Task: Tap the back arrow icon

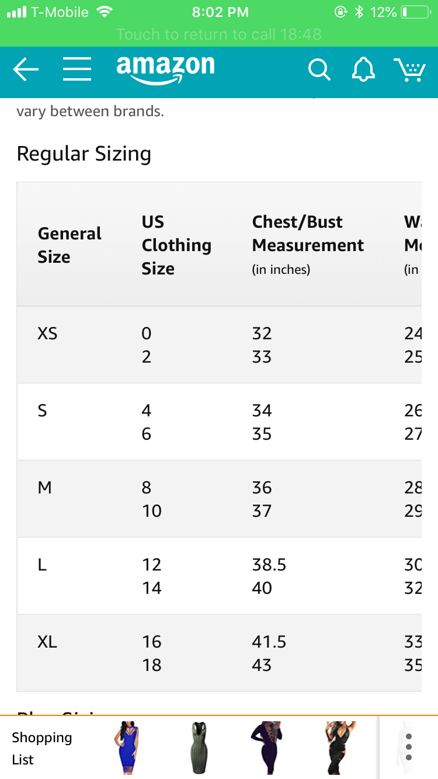Action: (26, 70)
